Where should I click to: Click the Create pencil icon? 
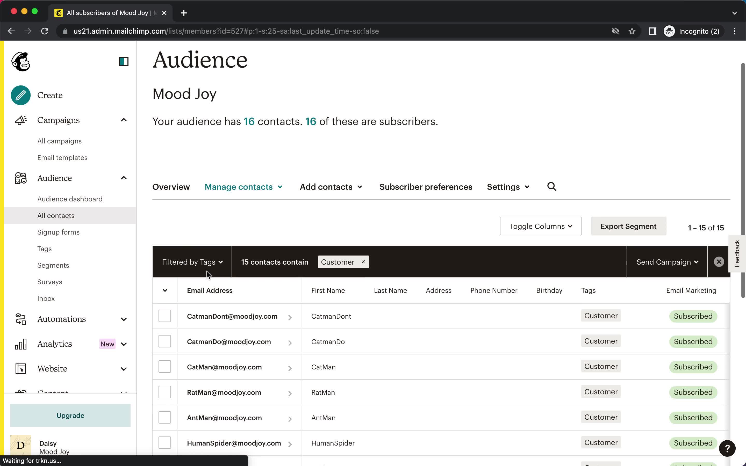pyautogui.click(x=21, y=95)
